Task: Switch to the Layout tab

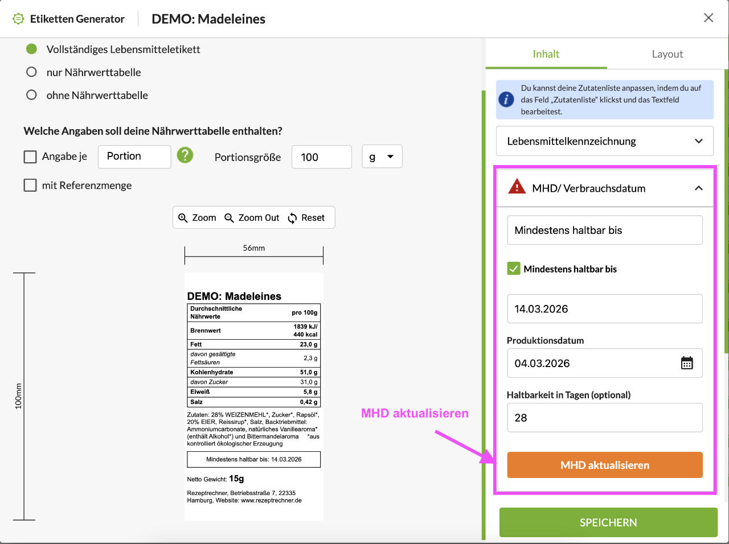Action: pos(667,54)
